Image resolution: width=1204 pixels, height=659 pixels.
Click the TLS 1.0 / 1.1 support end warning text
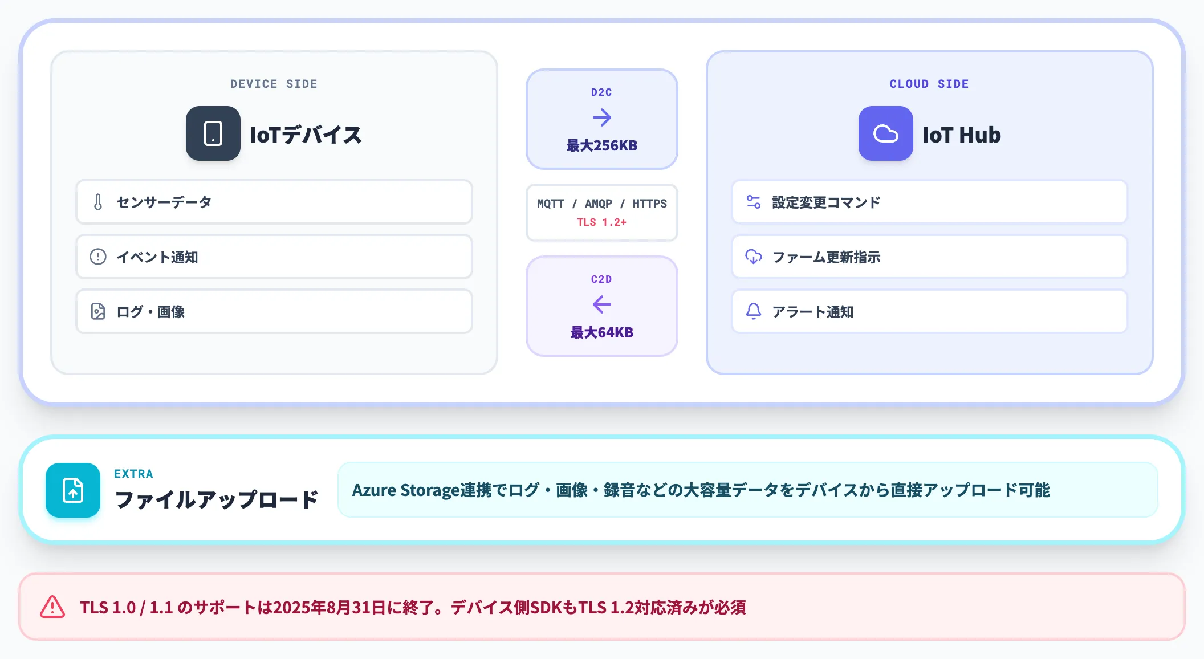(413, 608)
